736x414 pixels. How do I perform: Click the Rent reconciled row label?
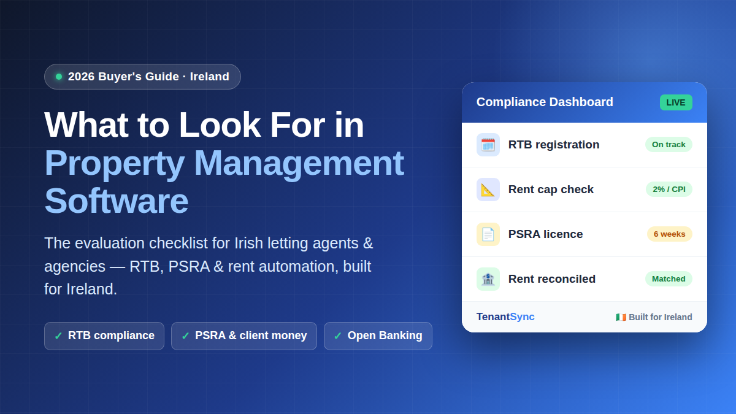click(552, 279)
